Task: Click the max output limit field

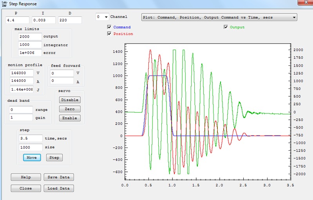Action: [x=30, y=36]
